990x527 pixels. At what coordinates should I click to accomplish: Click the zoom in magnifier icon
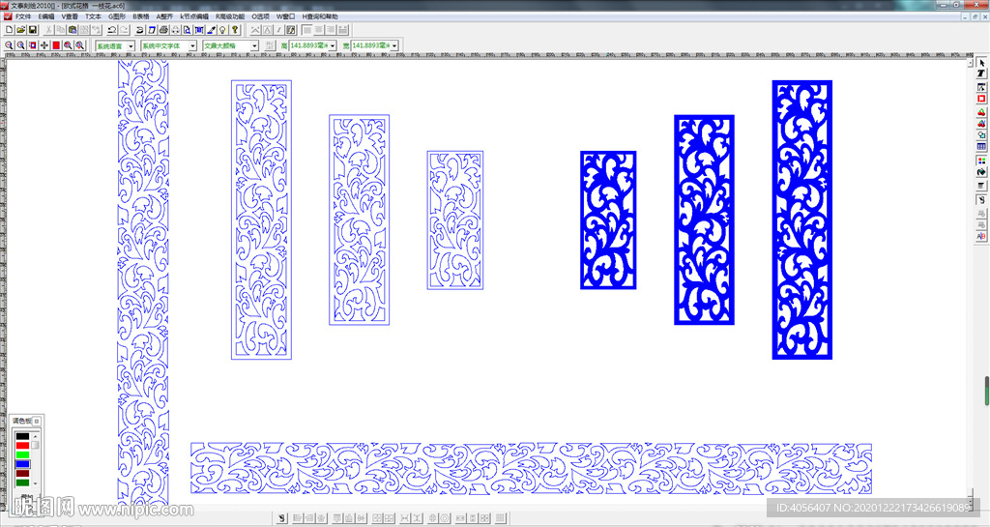pyautogui.click(x=9, y=45)
